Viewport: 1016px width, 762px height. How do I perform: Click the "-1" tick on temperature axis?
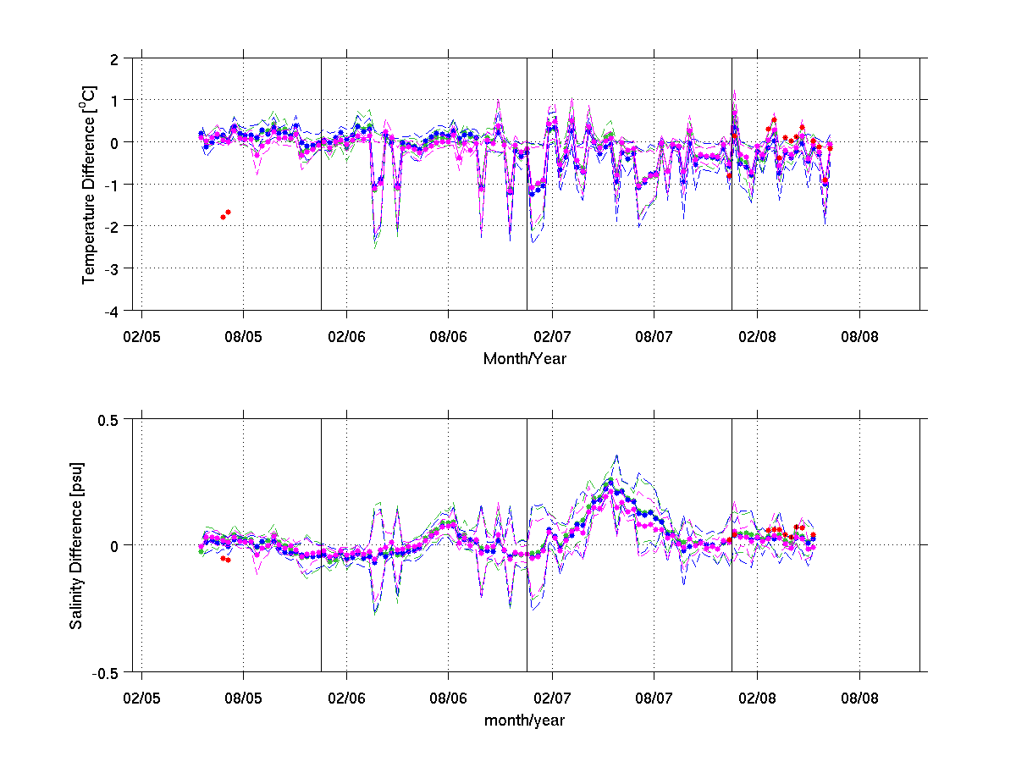point(111,185)
